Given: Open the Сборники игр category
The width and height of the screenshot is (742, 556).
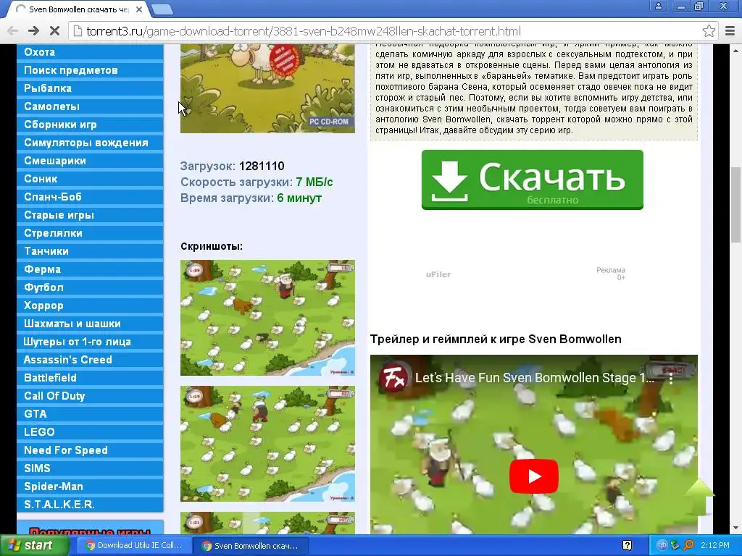Looking at the screenshot, I should coord(90,125).
